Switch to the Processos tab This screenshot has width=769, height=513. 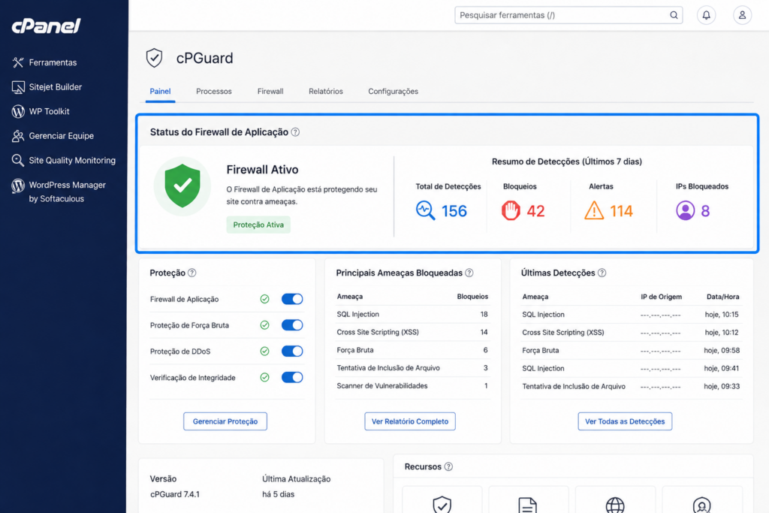pos(214,91)
